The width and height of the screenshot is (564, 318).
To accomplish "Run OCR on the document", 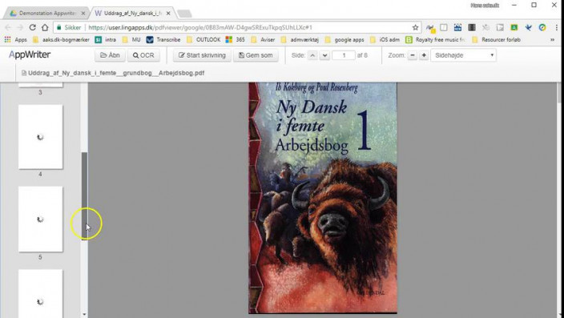I will click(x=143, y=55).
